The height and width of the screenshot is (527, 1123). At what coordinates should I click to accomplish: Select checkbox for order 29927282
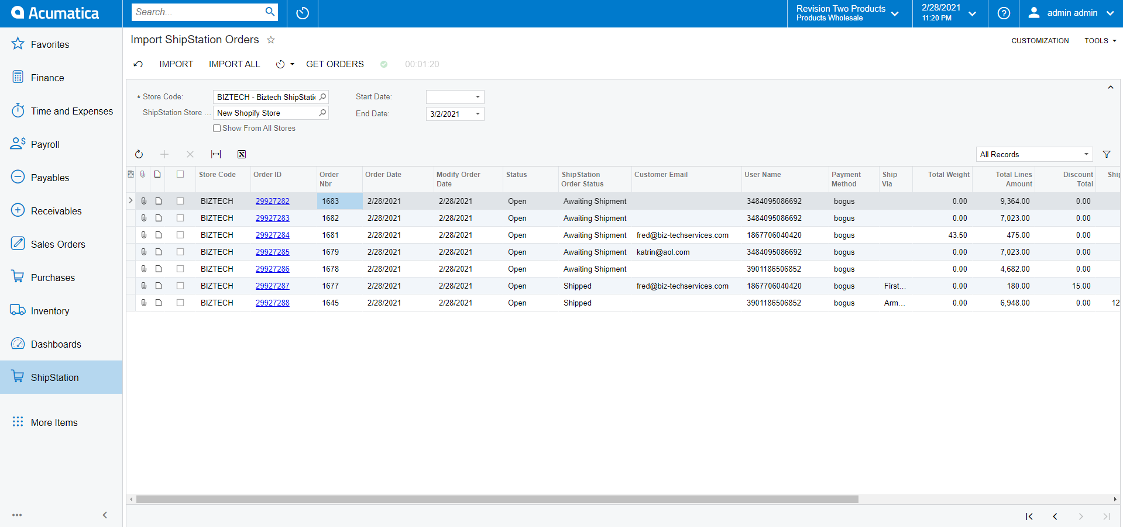[180, 201]
